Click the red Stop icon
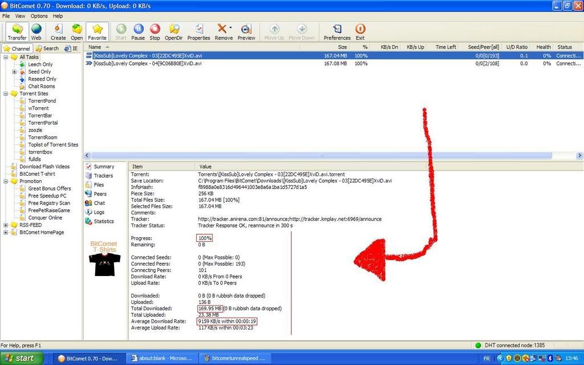The image size is (584, 365). 155,32
